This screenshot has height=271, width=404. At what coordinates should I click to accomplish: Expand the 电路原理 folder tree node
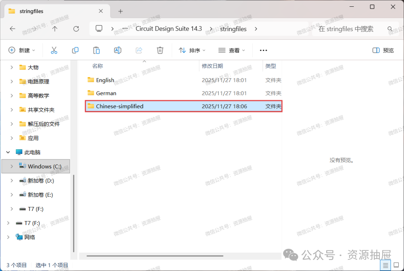[12, 82]
